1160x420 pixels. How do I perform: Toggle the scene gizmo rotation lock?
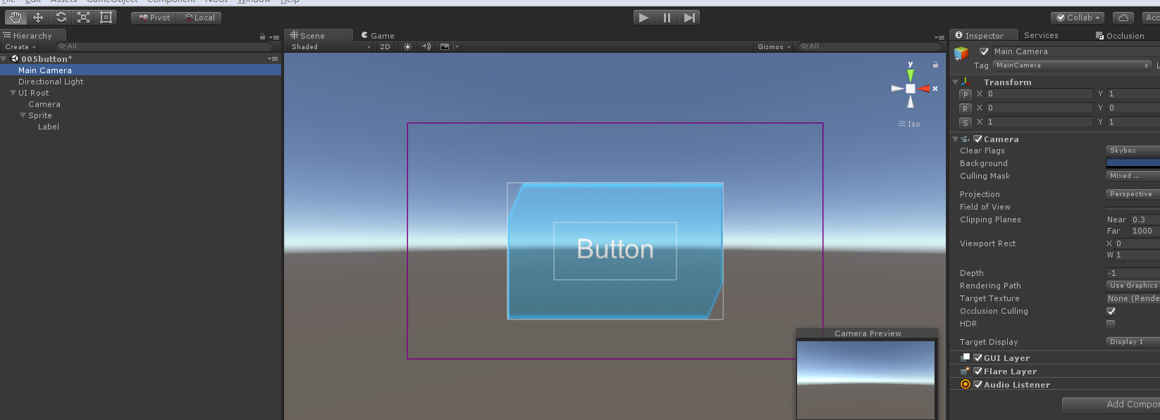click(935, 65)
